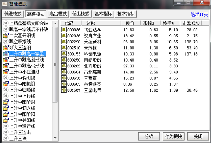Click the X icon beside 跳高一字线后不补缺
211x143 pixels.
point(6,29)
